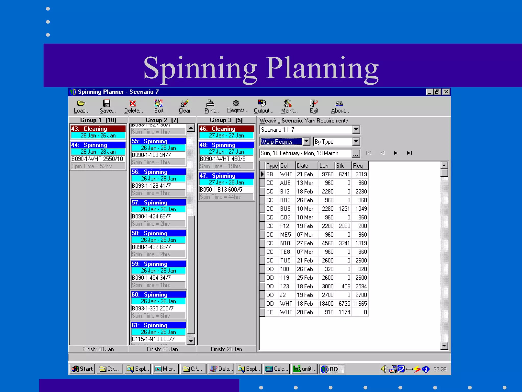Screen dimensions: 522x392
Task: Expand the Warp Reqmts dropdown
Action: pos(306,141)
